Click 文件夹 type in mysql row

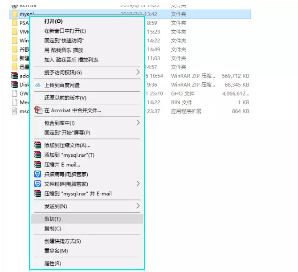179,14
